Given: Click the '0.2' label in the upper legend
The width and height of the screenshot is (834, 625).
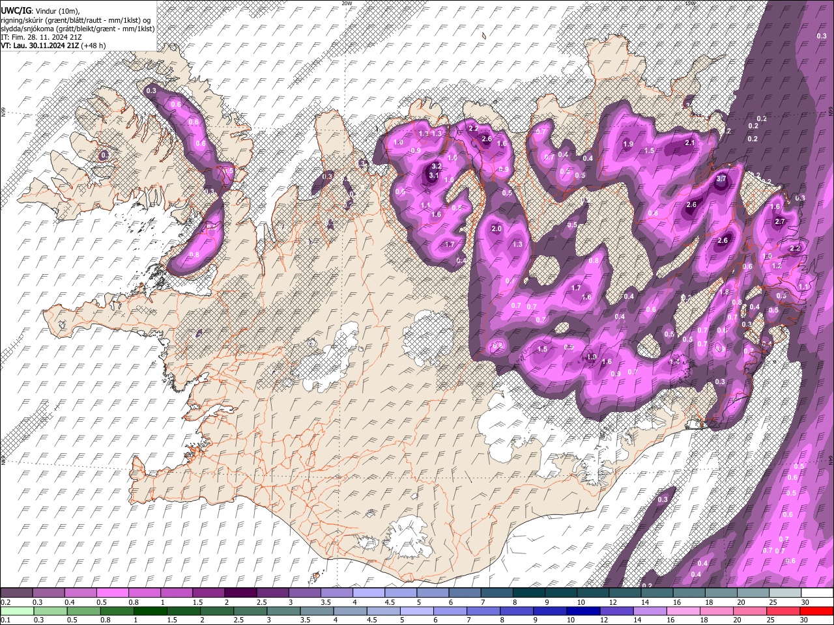Looking at the screenshot, I should click(5, 602).
